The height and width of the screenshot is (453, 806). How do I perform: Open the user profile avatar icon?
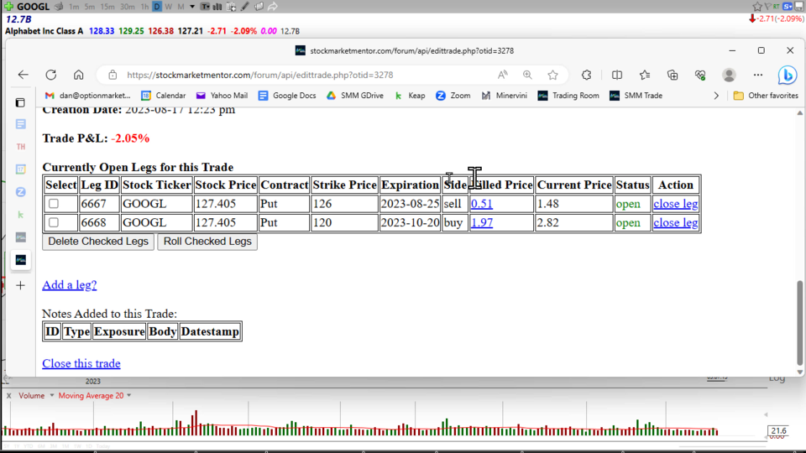click(x=729, y=75)
